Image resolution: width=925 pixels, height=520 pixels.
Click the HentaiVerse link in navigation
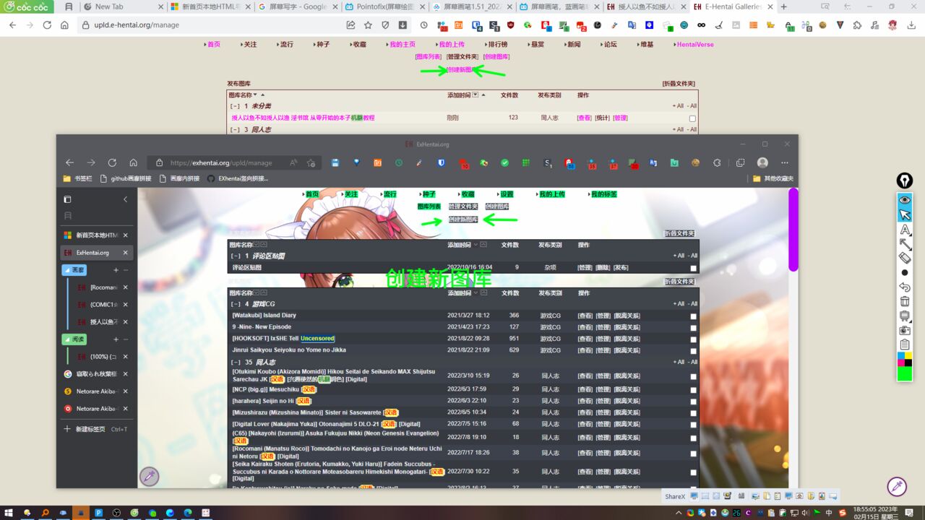click(x=694, y=45)
